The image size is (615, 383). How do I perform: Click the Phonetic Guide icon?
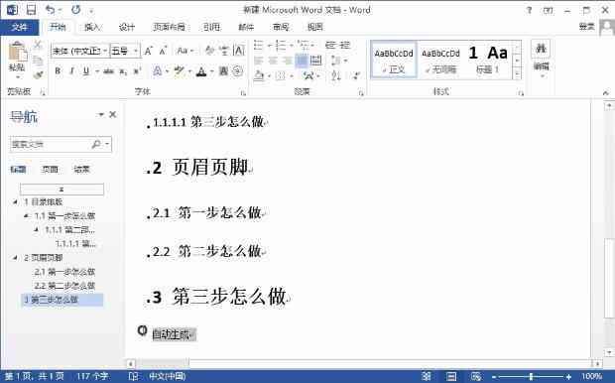(224, 51)
